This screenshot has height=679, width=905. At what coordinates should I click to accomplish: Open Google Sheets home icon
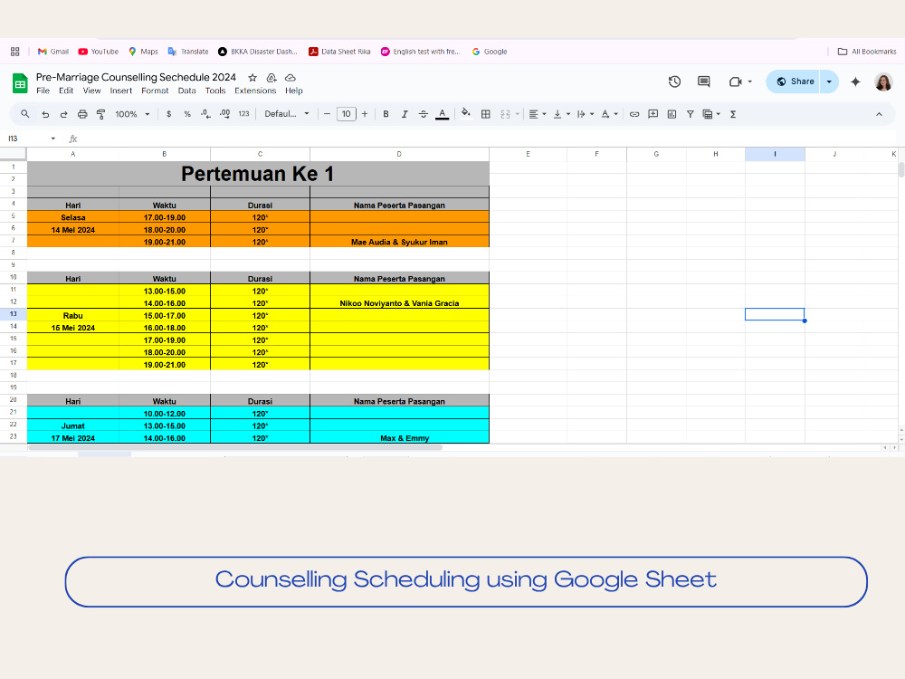point(20,83)
